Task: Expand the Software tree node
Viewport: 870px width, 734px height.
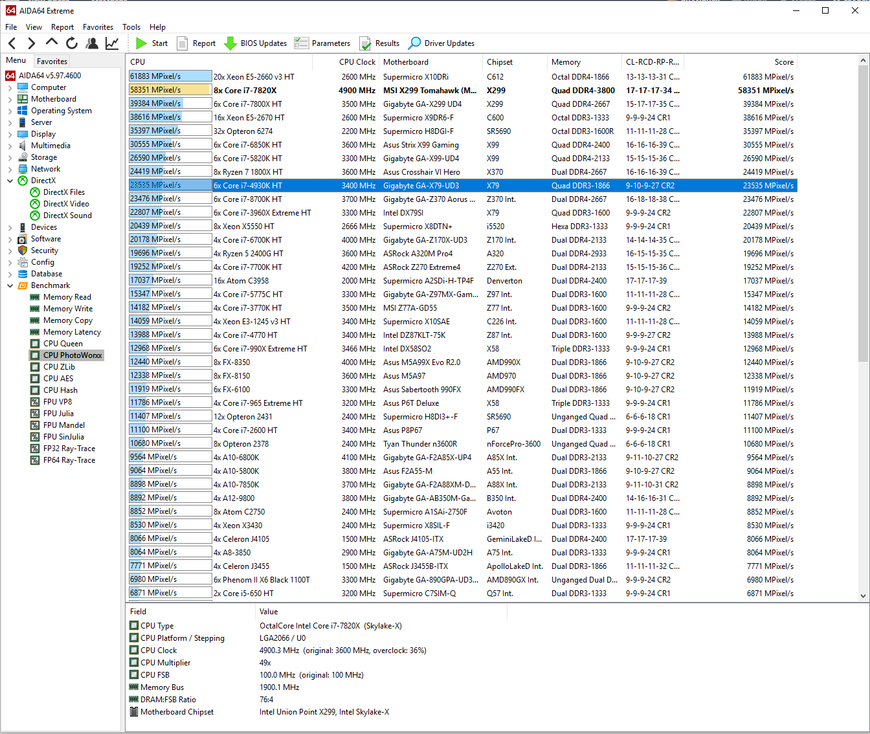Action: 10,239
